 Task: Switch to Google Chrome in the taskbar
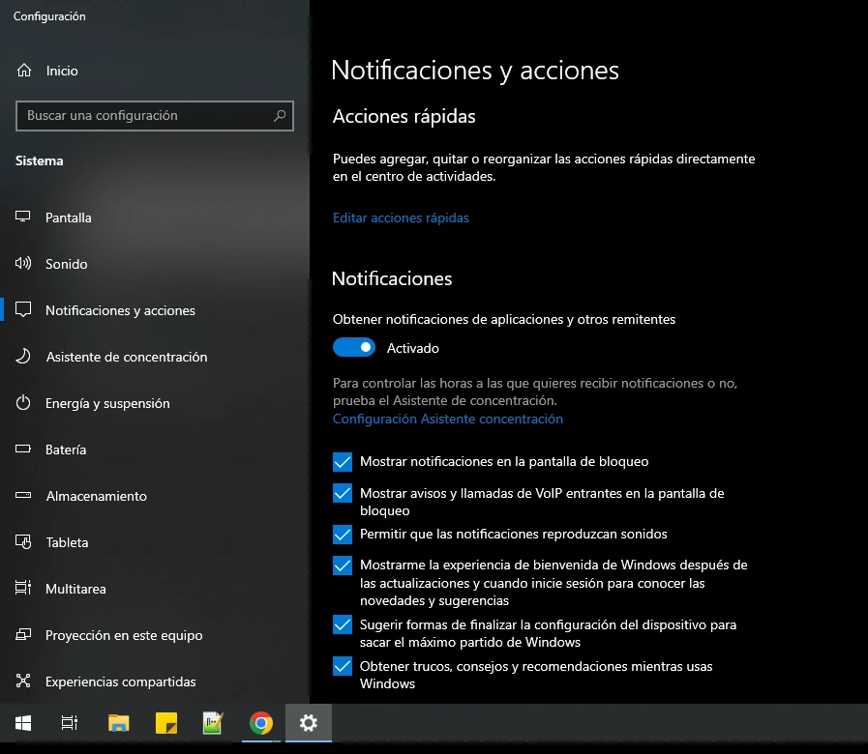tap(260, 722)
